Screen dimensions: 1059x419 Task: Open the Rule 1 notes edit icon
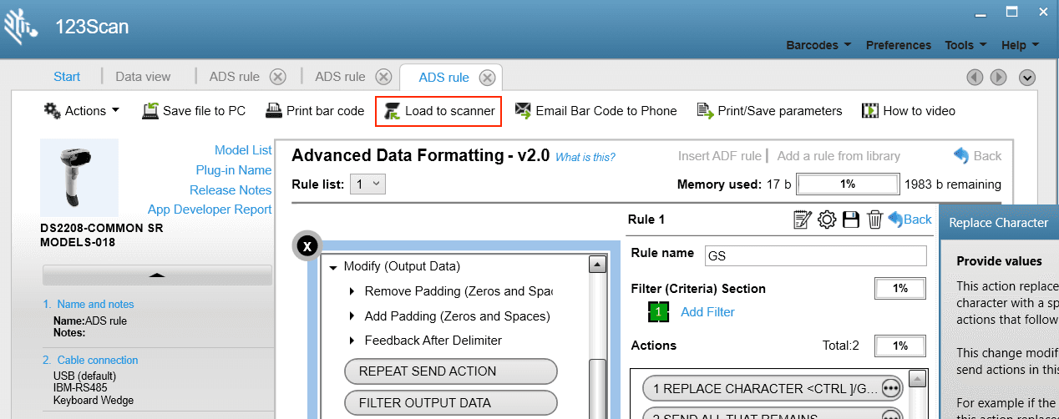tap(802, 220)
